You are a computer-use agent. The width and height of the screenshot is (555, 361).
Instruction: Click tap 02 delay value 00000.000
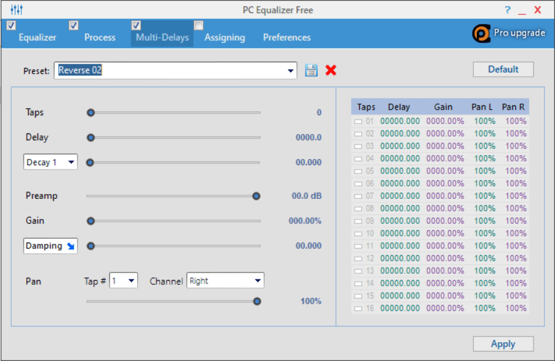point(400,133)
